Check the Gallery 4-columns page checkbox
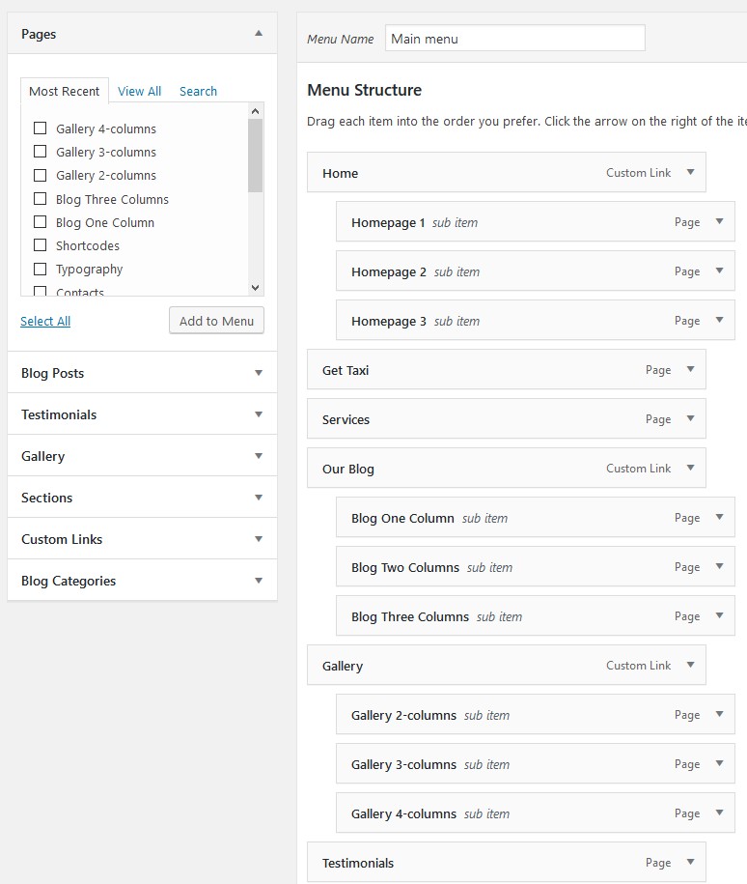Screen dimensions: 747x884 40,128
